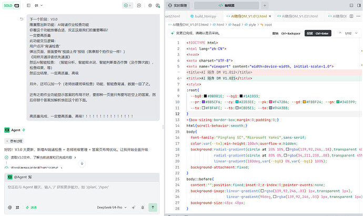
Task: Send the message with up arrow button
Action: 153,208
